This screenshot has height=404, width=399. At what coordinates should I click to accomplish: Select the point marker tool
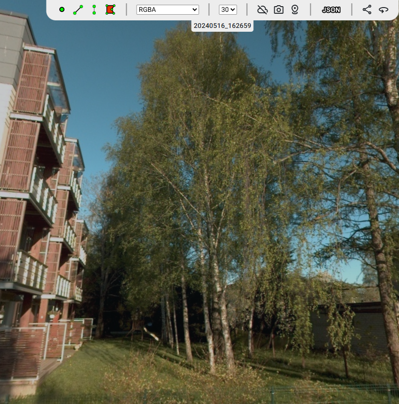(62, 9)
